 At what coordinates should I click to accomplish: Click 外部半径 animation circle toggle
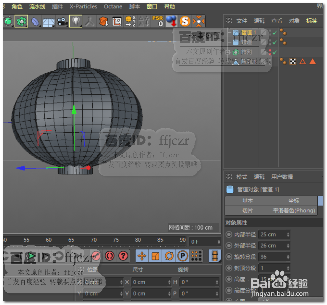point(229,246)
